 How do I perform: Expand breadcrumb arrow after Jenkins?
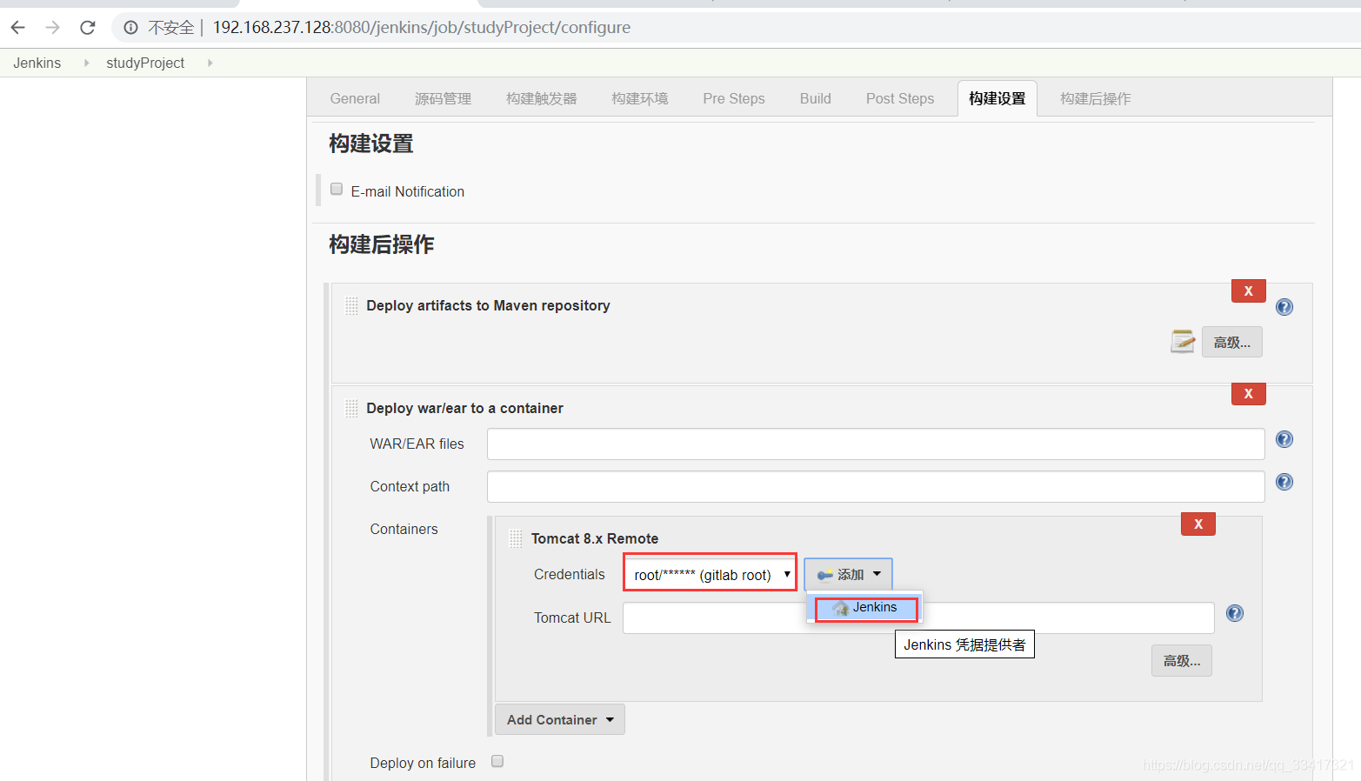click(x=86, y=63)
